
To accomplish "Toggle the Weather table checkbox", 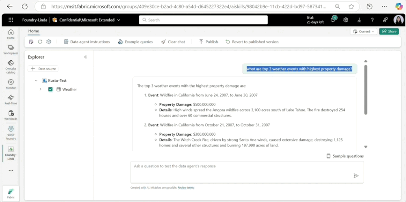I will click(x=50, y=89).
